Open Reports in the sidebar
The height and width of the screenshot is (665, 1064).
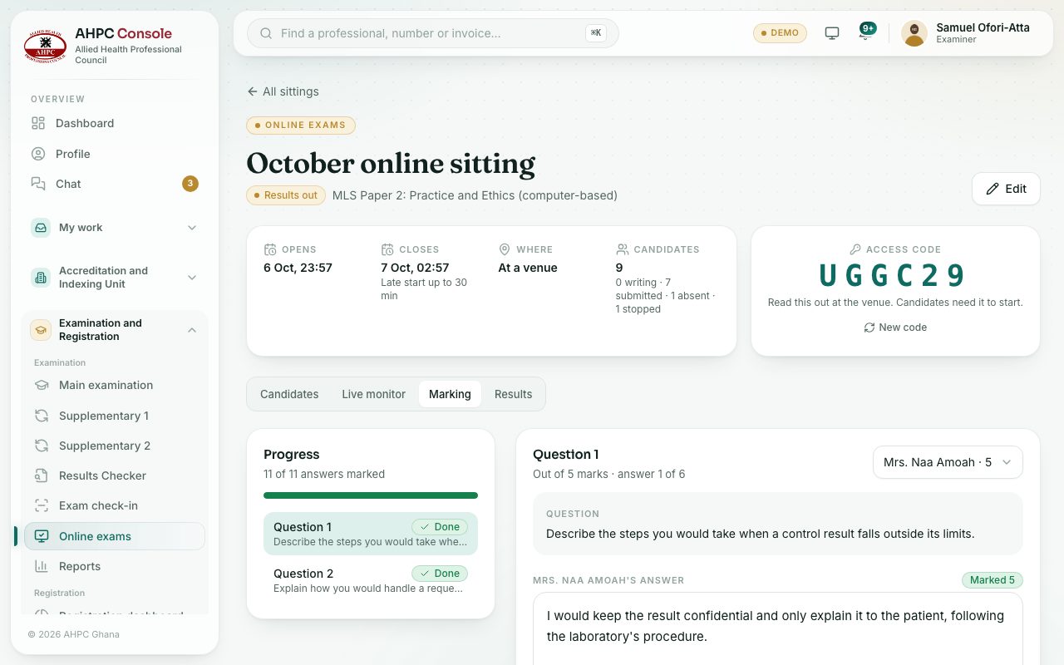[115, 566]
